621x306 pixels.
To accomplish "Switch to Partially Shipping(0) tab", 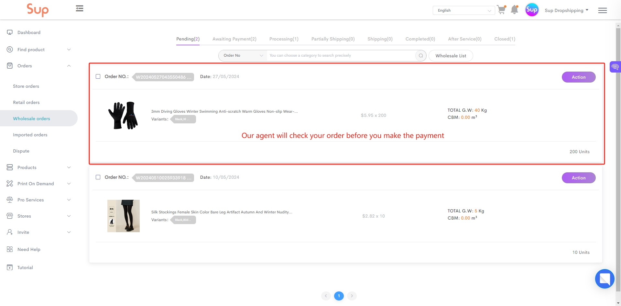I will point(333,39).
